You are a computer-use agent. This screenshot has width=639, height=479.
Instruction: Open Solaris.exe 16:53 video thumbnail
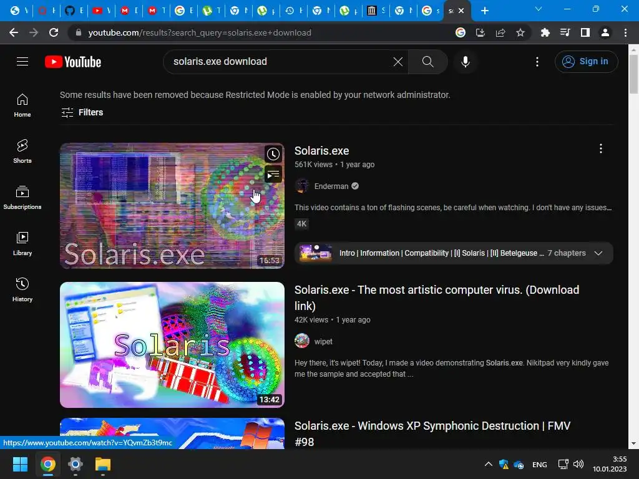[x=172, y=206]
